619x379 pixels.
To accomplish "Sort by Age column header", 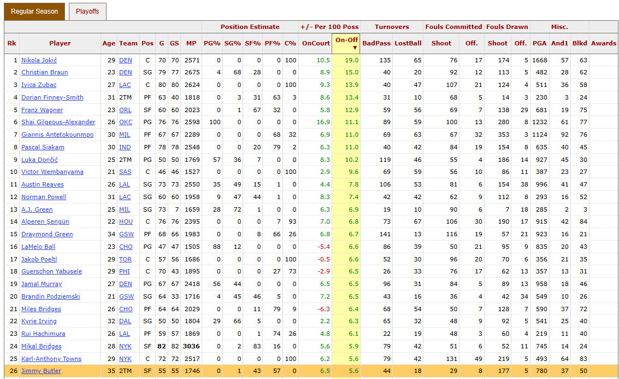I will point(109,43).
